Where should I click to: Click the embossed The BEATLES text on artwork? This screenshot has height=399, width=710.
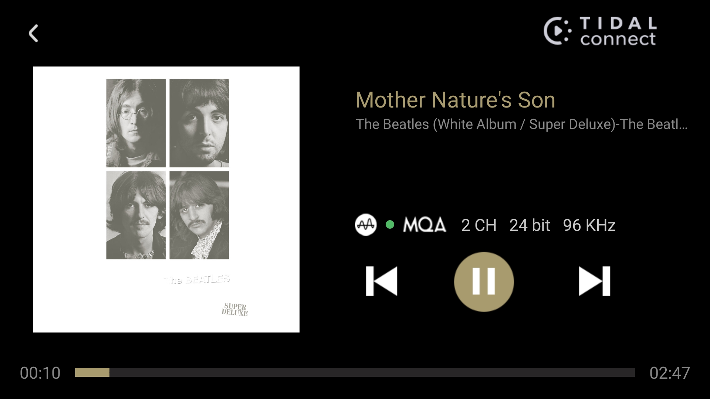click(197, 280)
